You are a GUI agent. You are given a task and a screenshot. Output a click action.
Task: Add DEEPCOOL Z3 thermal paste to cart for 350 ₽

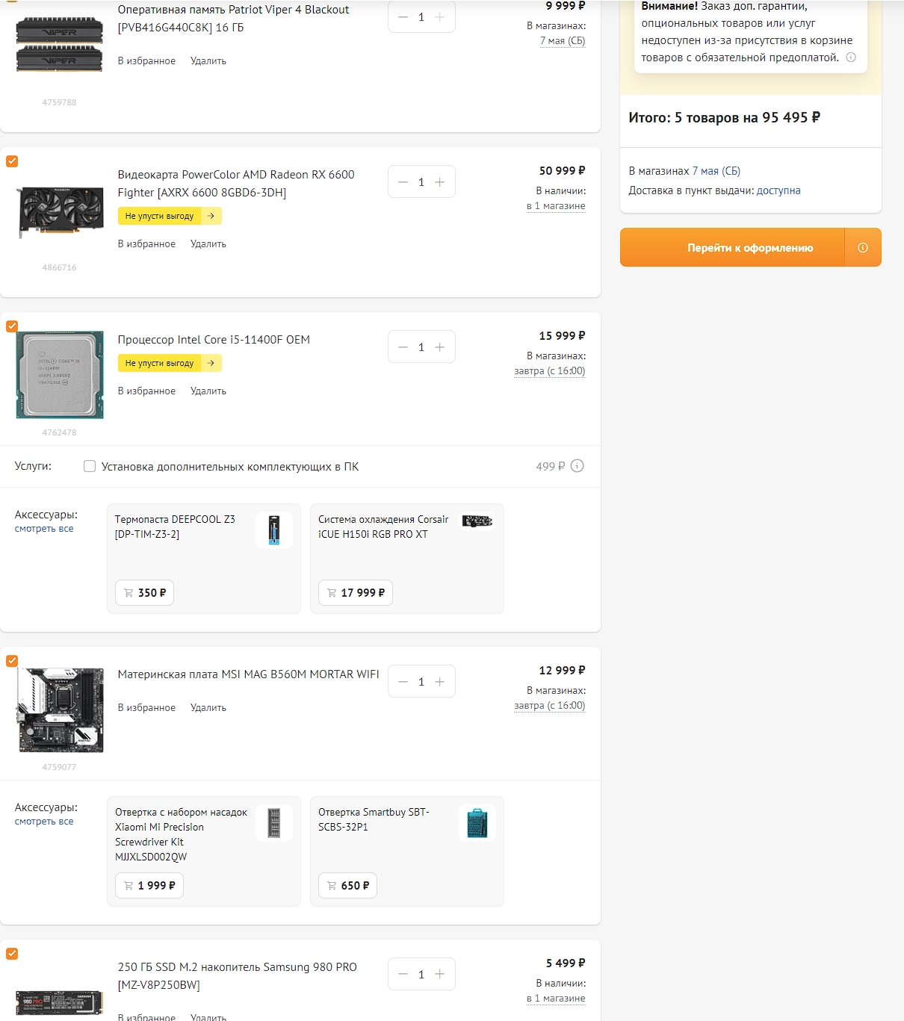[145, 593]
